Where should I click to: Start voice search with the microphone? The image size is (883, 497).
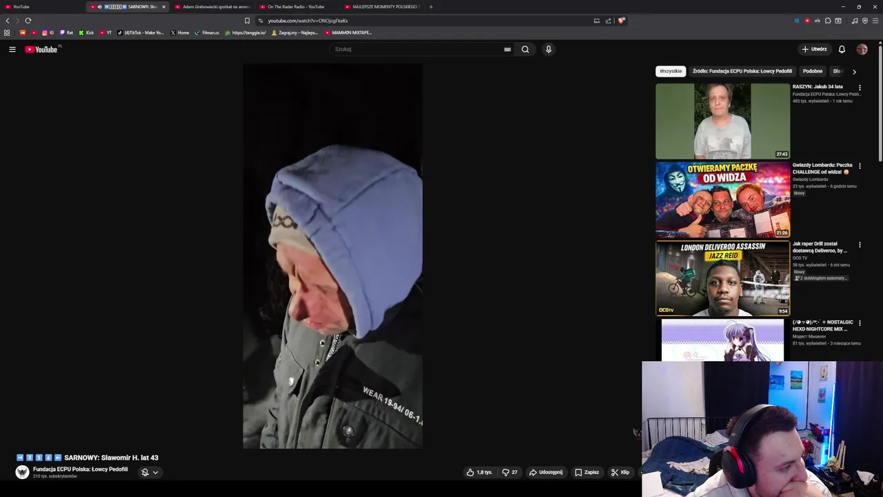coord(548,49)
